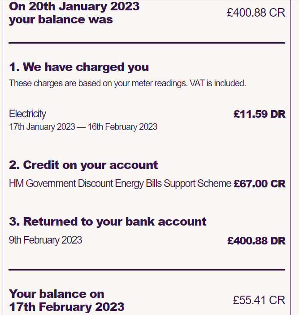Click the closing balance £55.41 CR
This screenshot has height=315, width=299.
(259, 300)
